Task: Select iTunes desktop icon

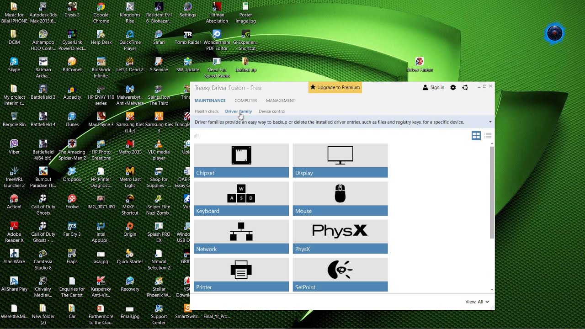Action: (72, 120)
